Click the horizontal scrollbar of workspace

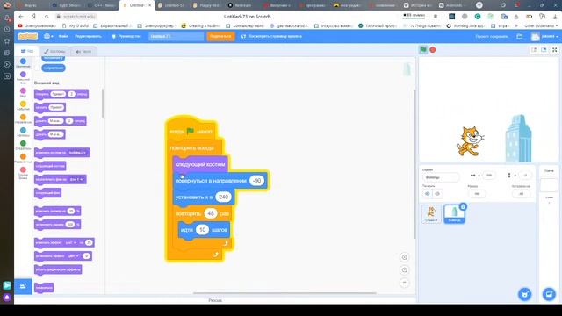point(285,293)
